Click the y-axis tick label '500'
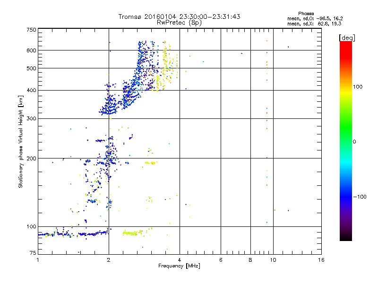 click(x=31, y=68)
